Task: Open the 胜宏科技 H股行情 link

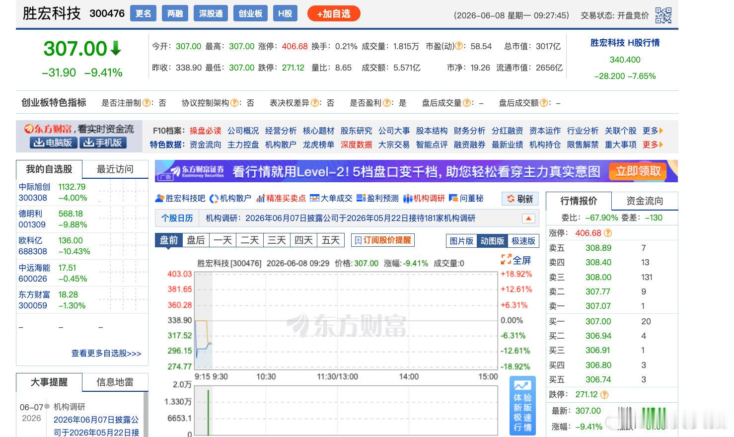Action: pyautogui.click(x=625, y=43)
